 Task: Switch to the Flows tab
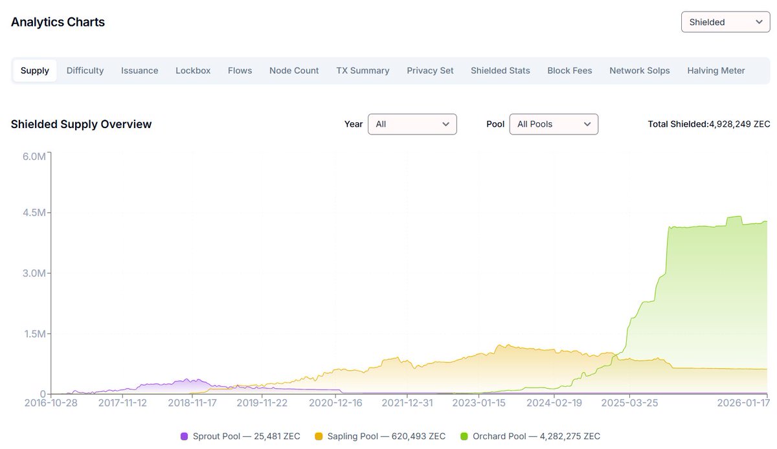pyautogui.click(x=240, y=71)
